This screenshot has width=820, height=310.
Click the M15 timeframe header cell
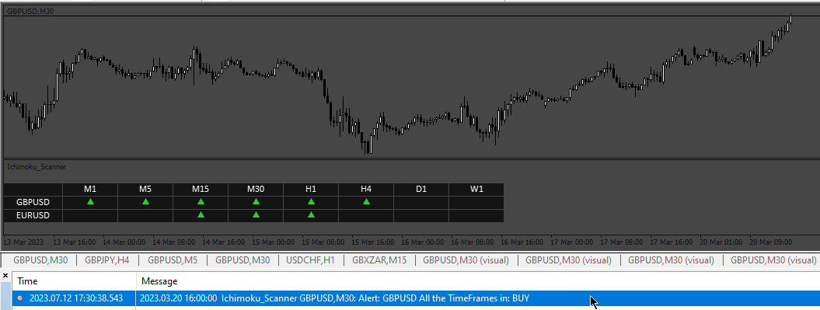coord(201,189)
